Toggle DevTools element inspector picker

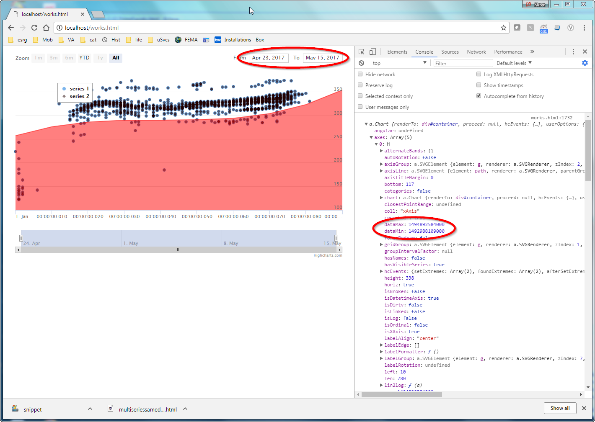pos(361,52)
